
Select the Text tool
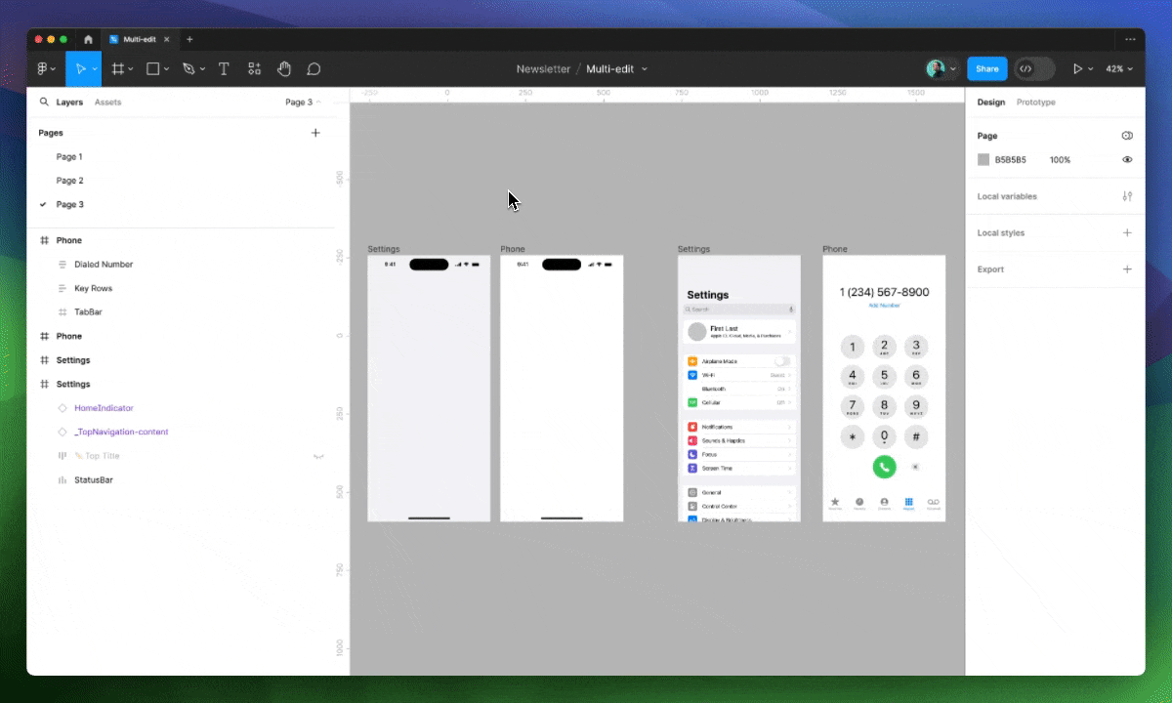tap(224, 69)
